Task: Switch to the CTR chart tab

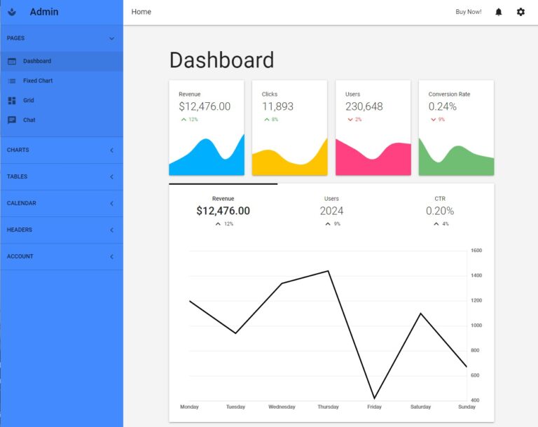Action: [x=439, y=210]
